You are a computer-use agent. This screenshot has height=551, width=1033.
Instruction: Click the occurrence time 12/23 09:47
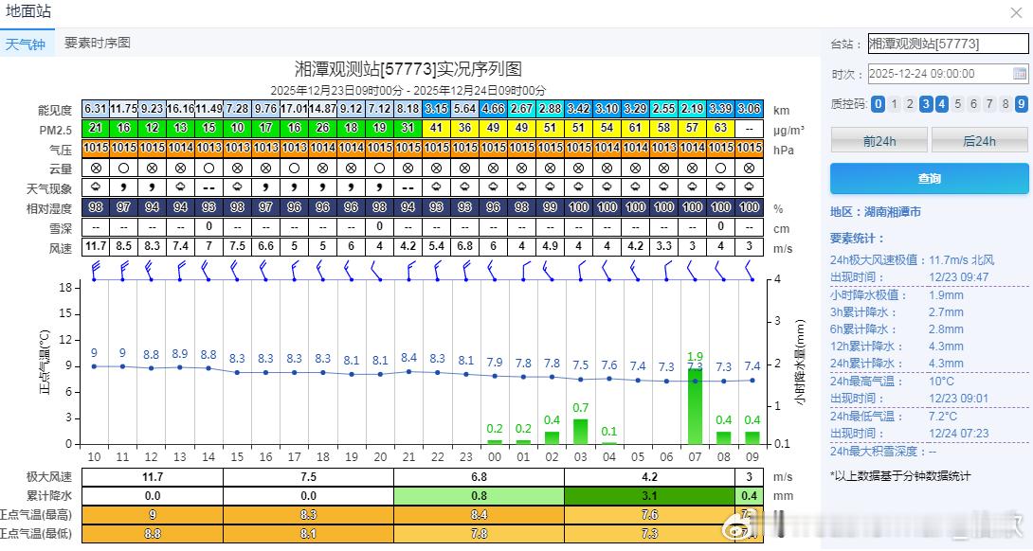pyautogui.click(x=958, y=277)
